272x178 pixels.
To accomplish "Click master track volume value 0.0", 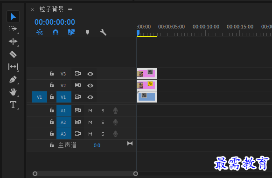I will [x=97, y=145].
